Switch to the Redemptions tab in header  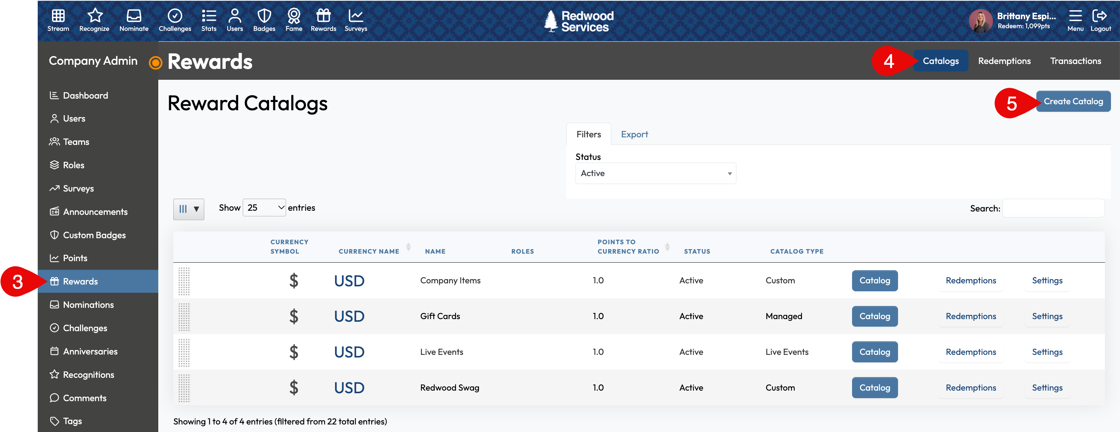click(1004, 61)
